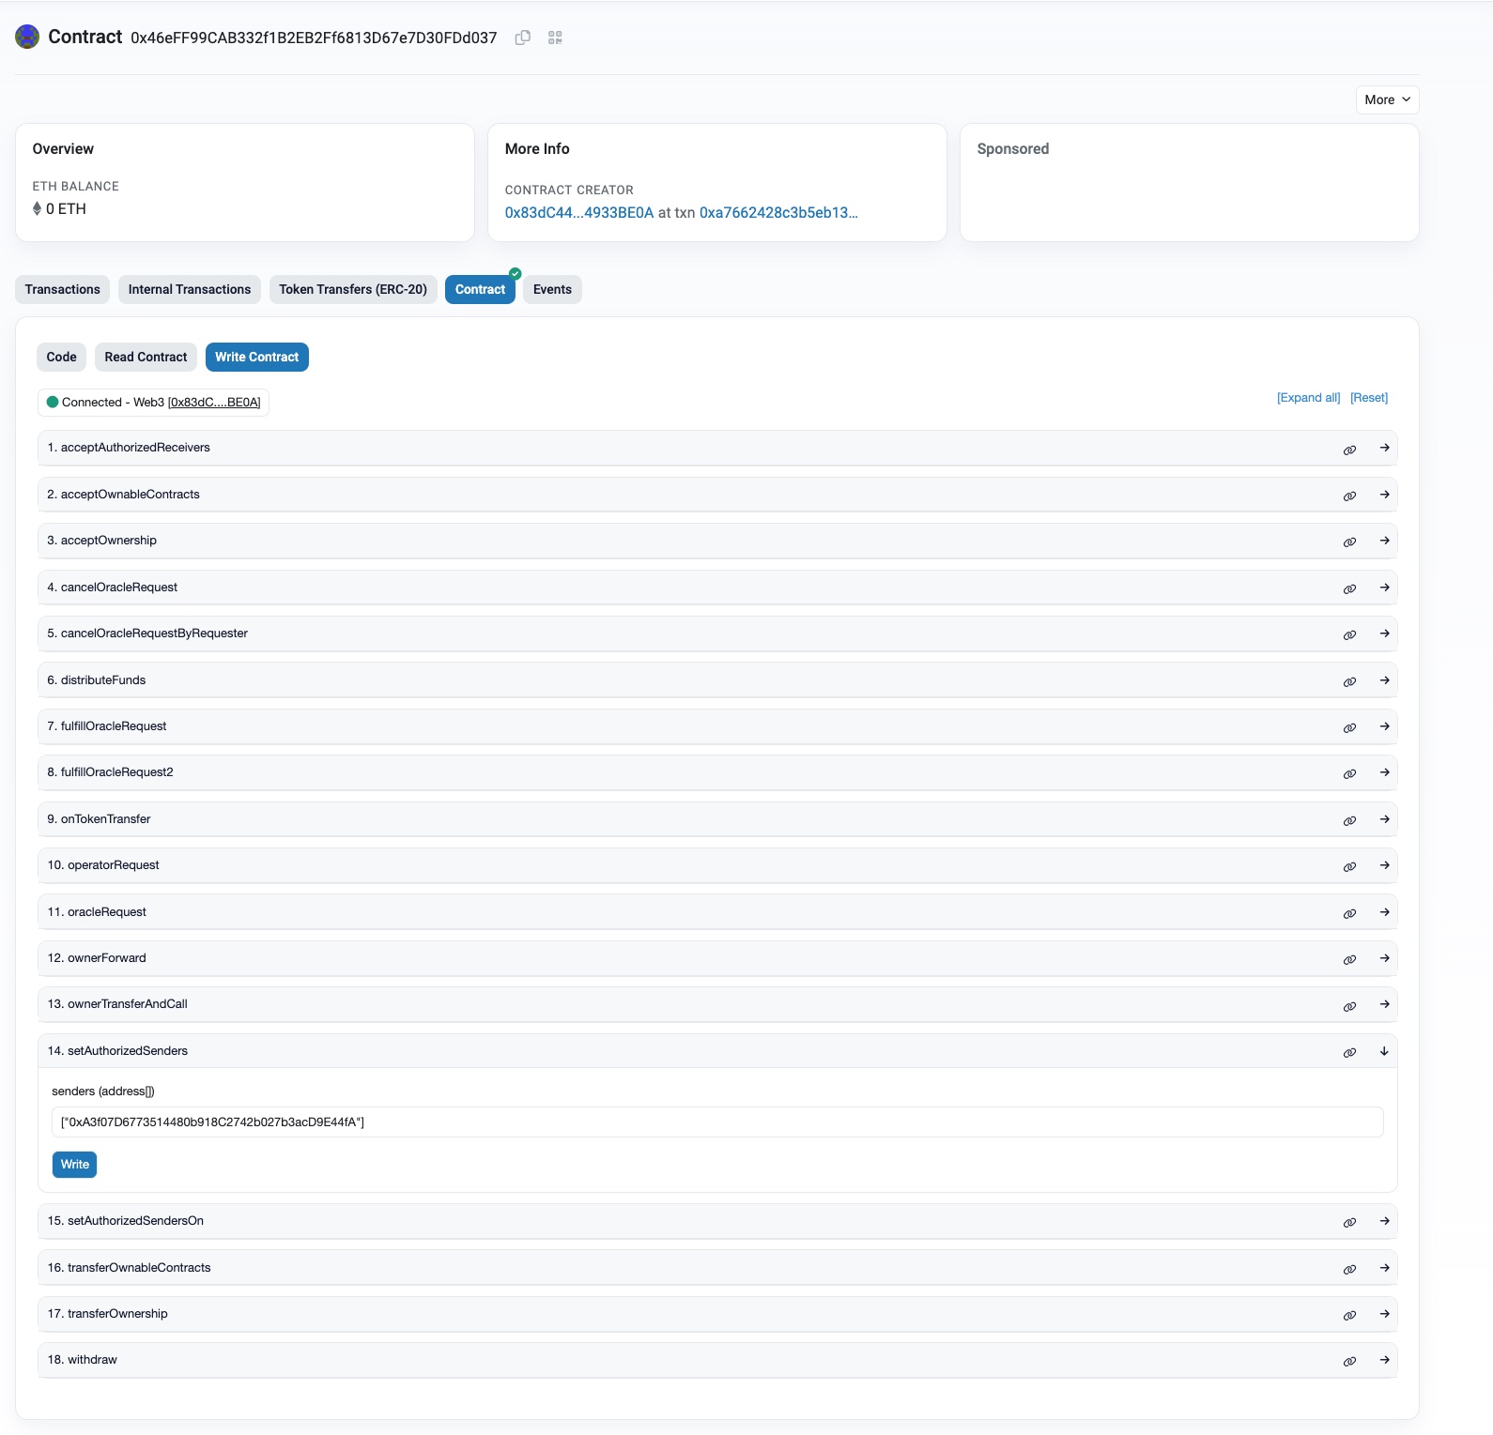Image resolution: width=1493 pixels, height=1435 pixels.
Task: Collapse the setAuthorizedSenders section
Action: [x=1384, y=1051]
